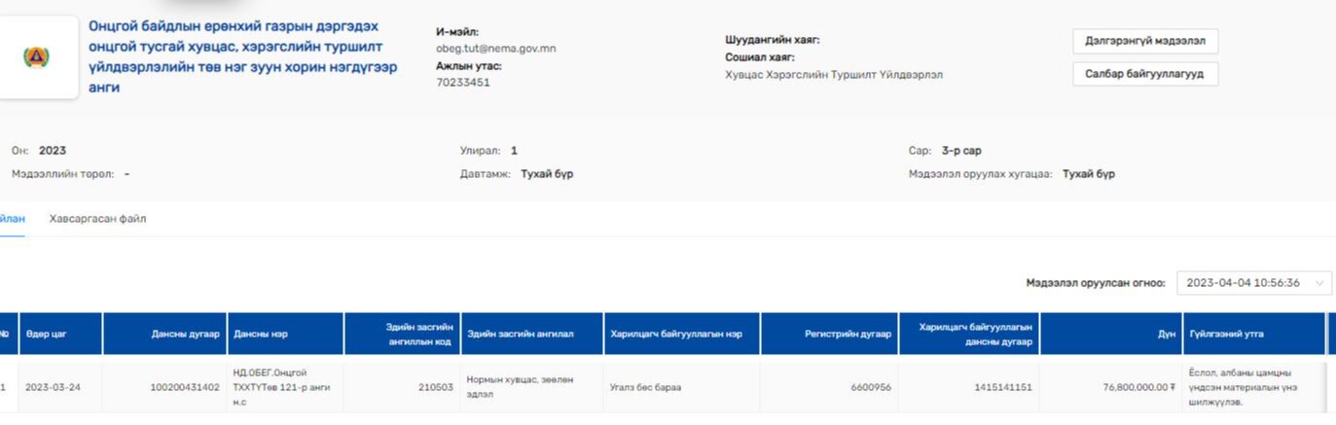The height and width of the screenshot is (425, 1336).
Task: Click the amount cell 76,800,000.00 ₮
Action: 1138,387
